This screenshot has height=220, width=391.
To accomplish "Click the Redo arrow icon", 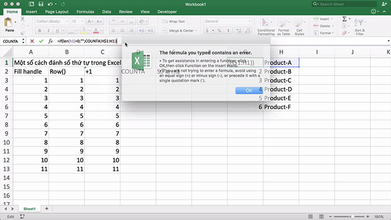I will 63,4.
